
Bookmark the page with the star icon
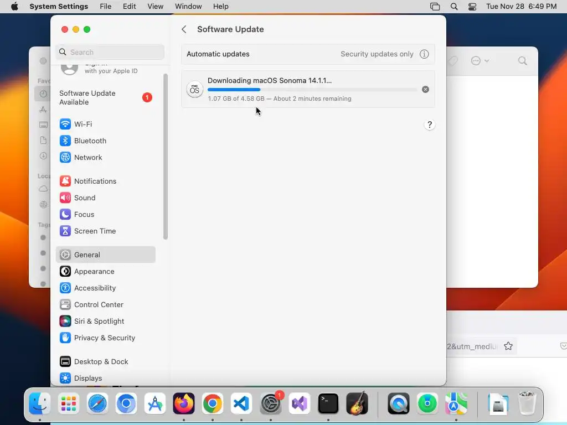point(508,346)
